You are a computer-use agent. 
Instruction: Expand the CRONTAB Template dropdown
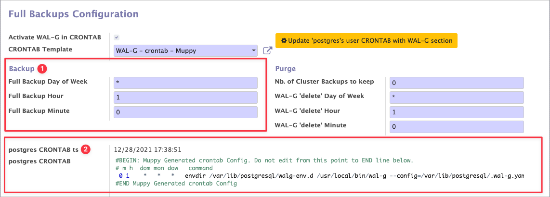(x=186, y=50)
